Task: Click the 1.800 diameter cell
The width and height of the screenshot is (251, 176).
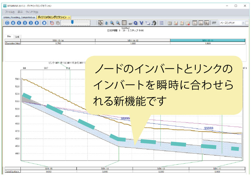Action: pyautogui.click(x=208, y=43)
